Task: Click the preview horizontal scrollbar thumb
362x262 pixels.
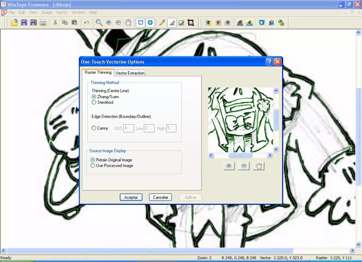Action: [x=240, y=155]
